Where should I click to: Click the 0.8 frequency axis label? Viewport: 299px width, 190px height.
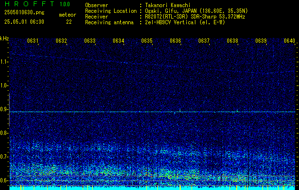click(x=4, y=133)
